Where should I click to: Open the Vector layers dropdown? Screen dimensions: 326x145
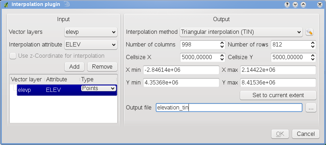click(x=91, y=32)
